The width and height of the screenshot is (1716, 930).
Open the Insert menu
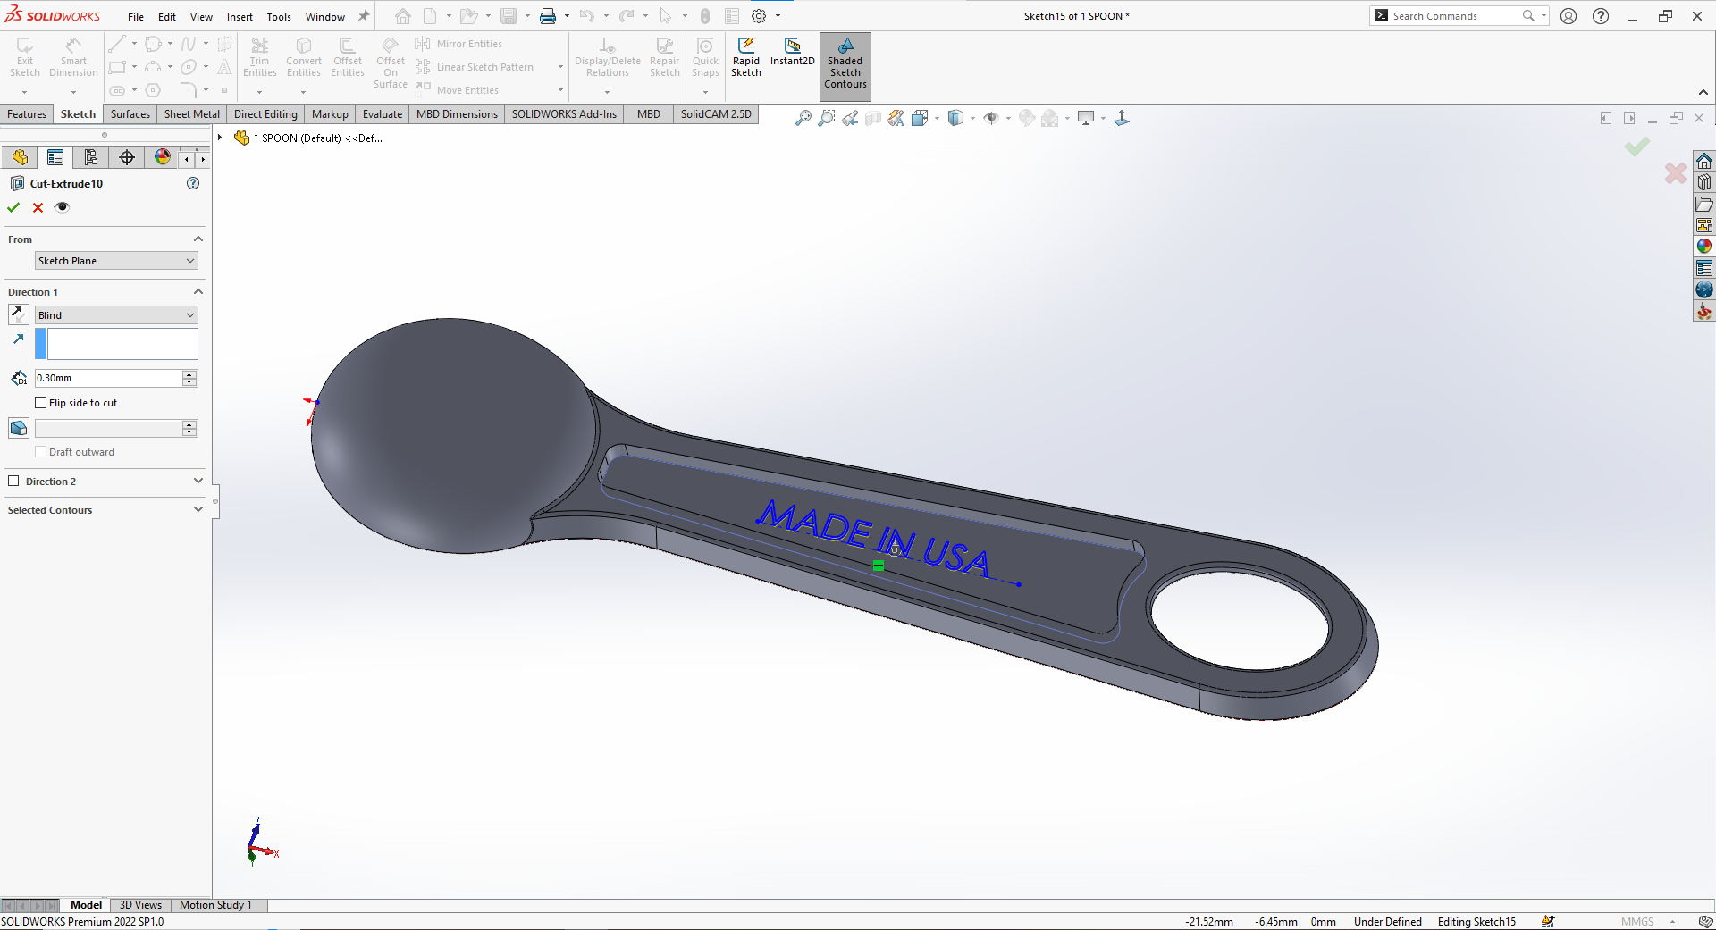pyautogui.click(x=240, y=17)
